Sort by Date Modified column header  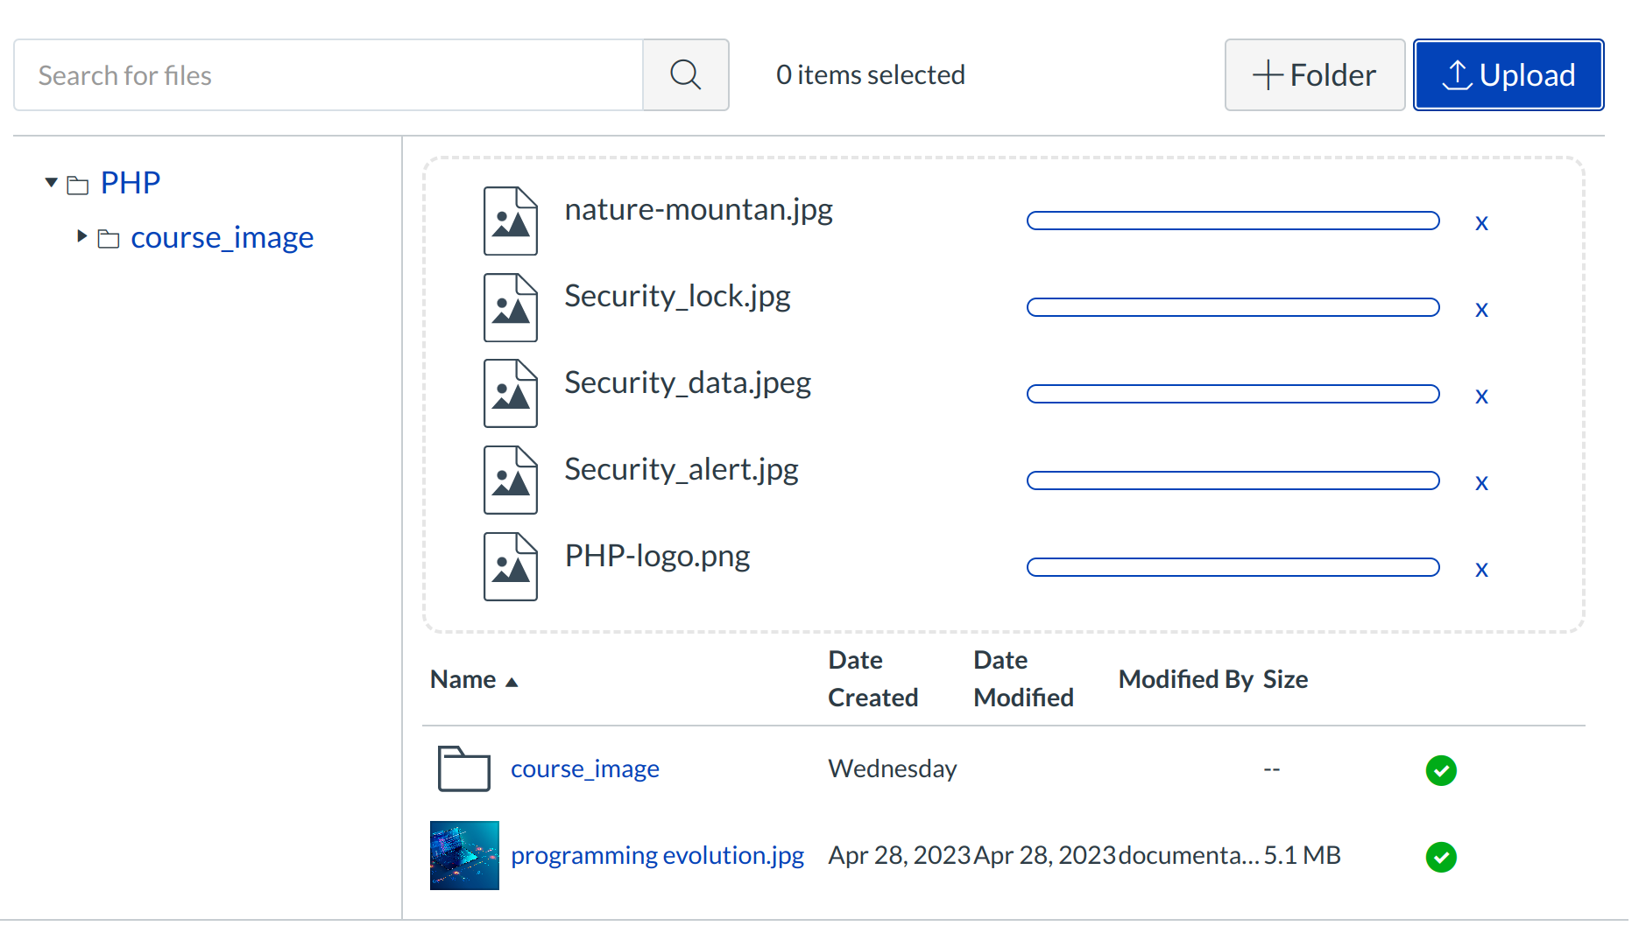coord(1022,679)
